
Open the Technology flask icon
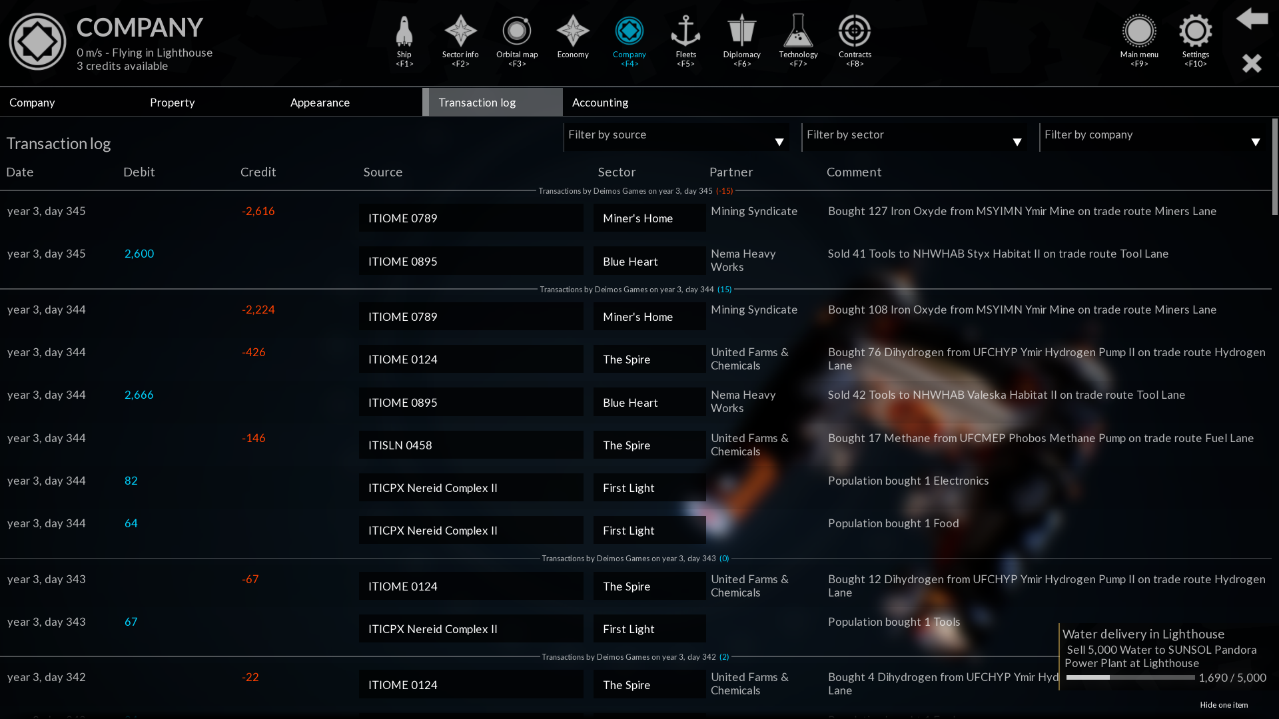click(798, 32)
